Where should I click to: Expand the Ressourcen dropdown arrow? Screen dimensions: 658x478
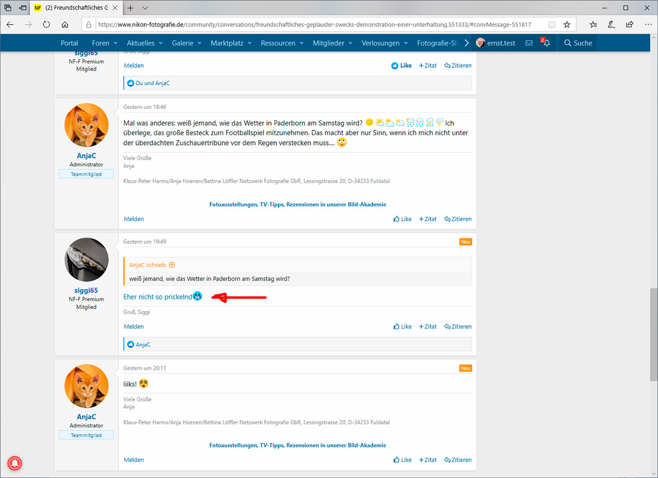click(302, 43)
